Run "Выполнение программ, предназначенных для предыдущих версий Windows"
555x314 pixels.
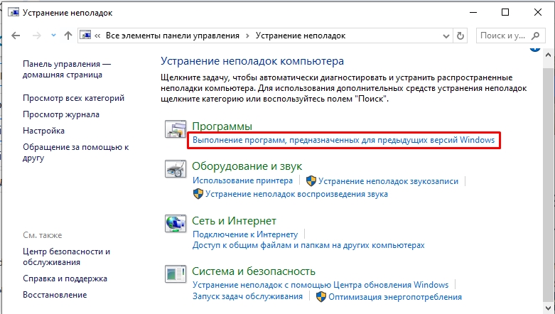click(x=343, y=140)
